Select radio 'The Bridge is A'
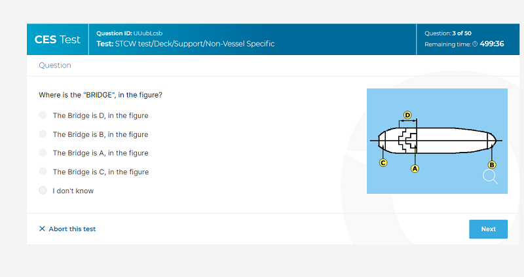The width and height of the screenshot is (524, 277). point(43,153)
